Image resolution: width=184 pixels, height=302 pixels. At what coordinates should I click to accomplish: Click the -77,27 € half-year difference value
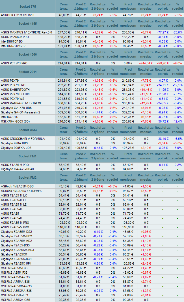click(163, 32)
